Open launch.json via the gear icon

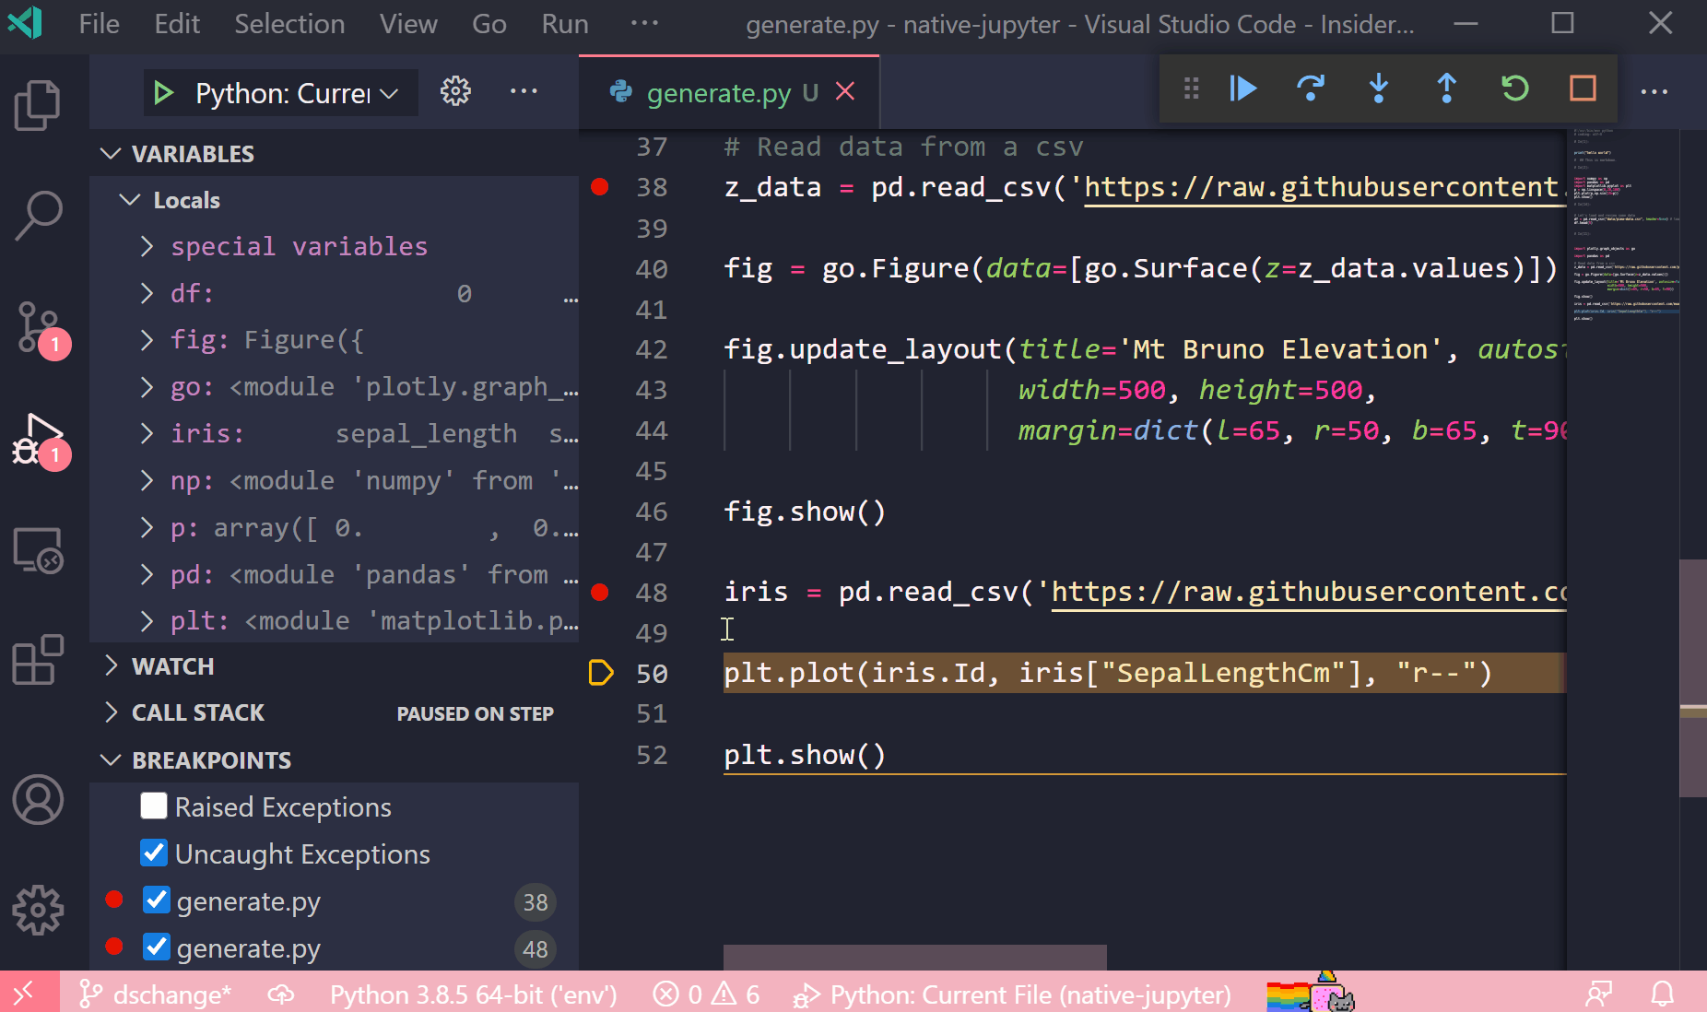[x=455, y=91]
